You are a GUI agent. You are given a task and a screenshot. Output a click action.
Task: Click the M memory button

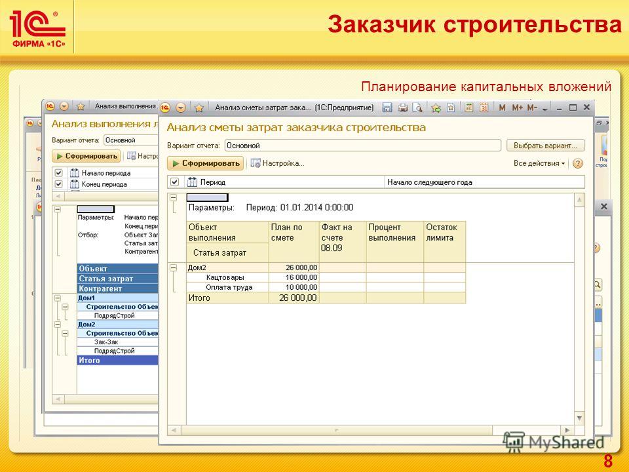(x=502, y=108)
